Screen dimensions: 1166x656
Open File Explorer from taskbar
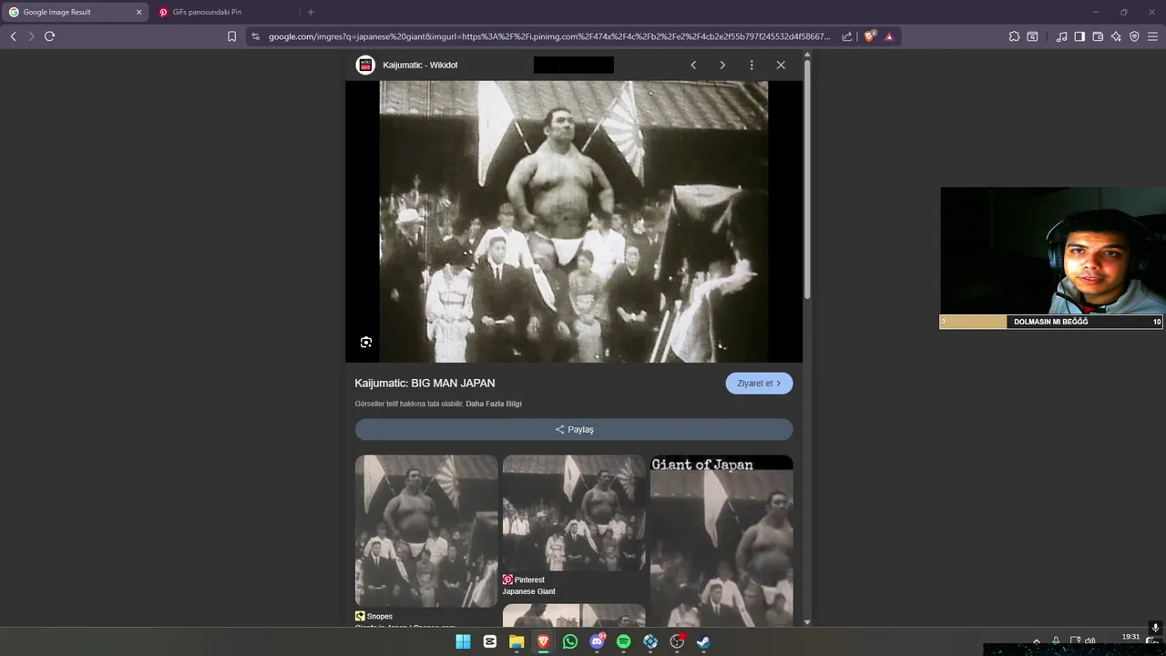click(x=517, y=641)
